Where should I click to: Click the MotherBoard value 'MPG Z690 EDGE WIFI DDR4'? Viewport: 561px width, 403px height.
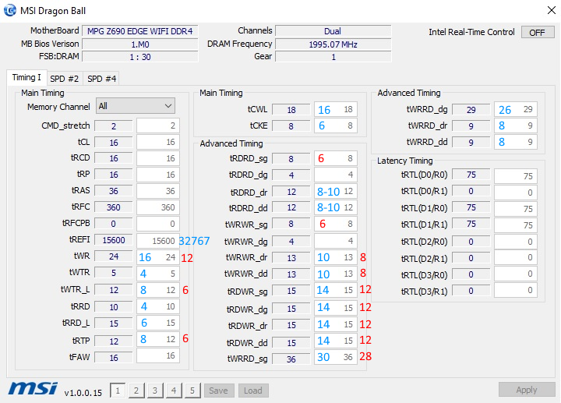[x=140, y=31]
